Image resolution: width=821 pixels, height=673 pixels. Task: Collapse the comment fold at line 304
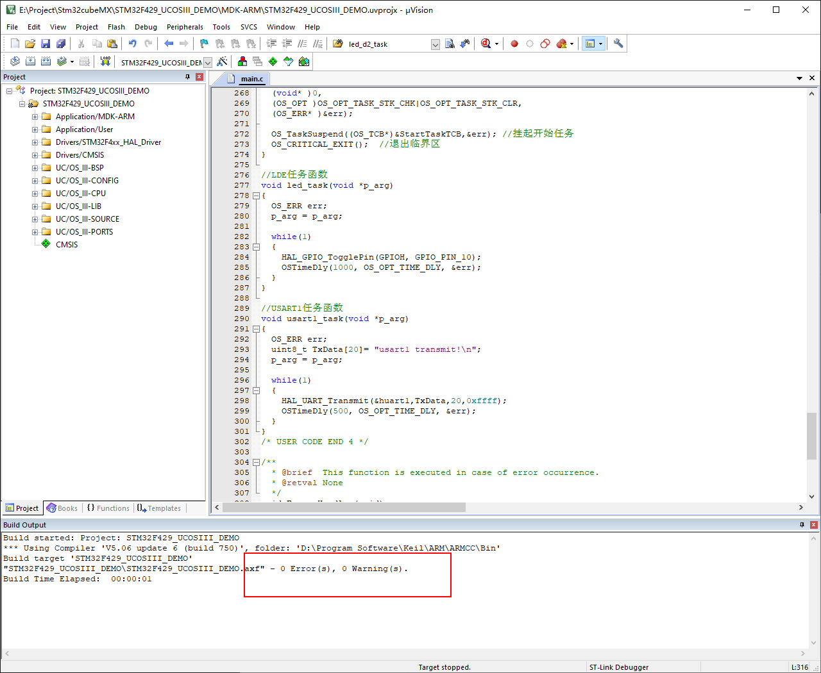tap(256, 462)
